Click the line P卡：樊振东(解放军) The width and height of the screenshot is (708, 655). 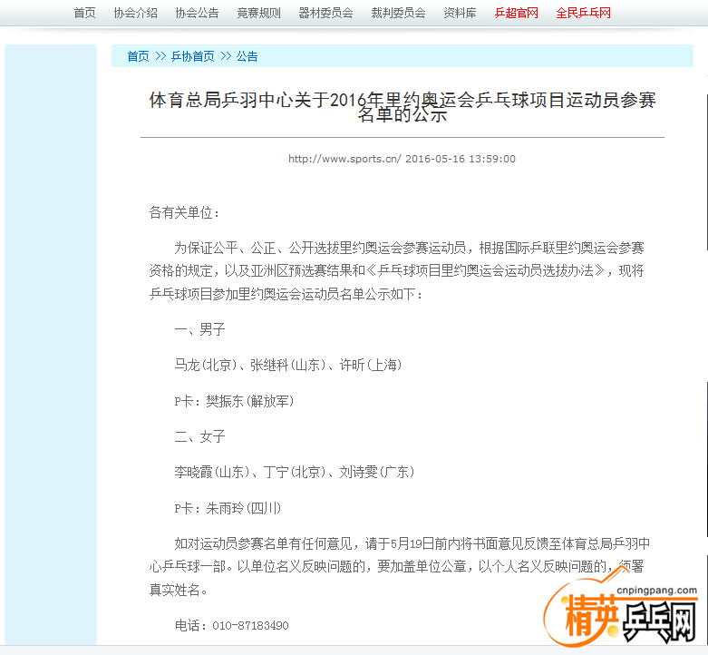[x=235, y=401]
